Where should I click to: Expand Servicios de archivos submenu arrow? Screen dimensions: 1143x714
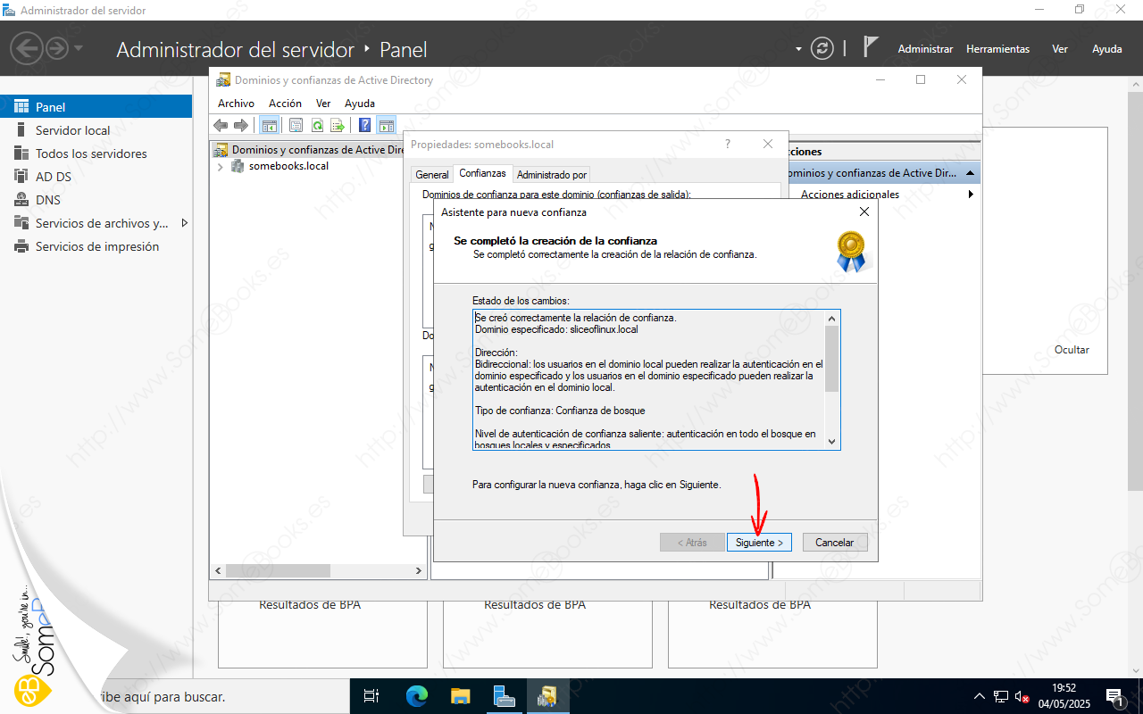click(185, 223)
